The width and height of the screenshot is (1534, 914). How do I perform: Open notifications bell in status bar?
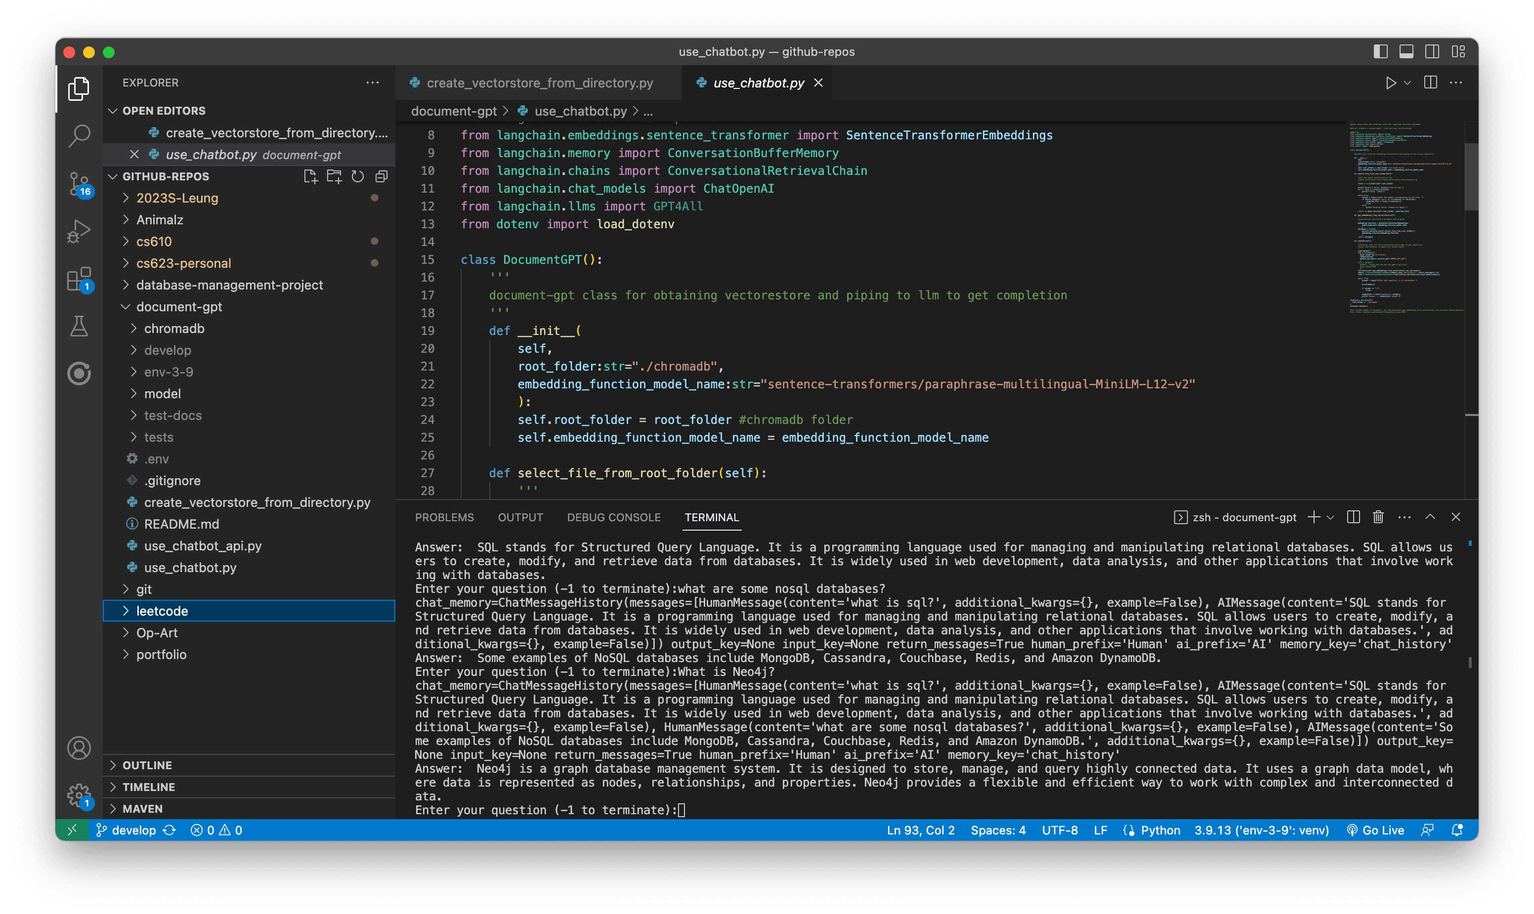(1457, 830)
